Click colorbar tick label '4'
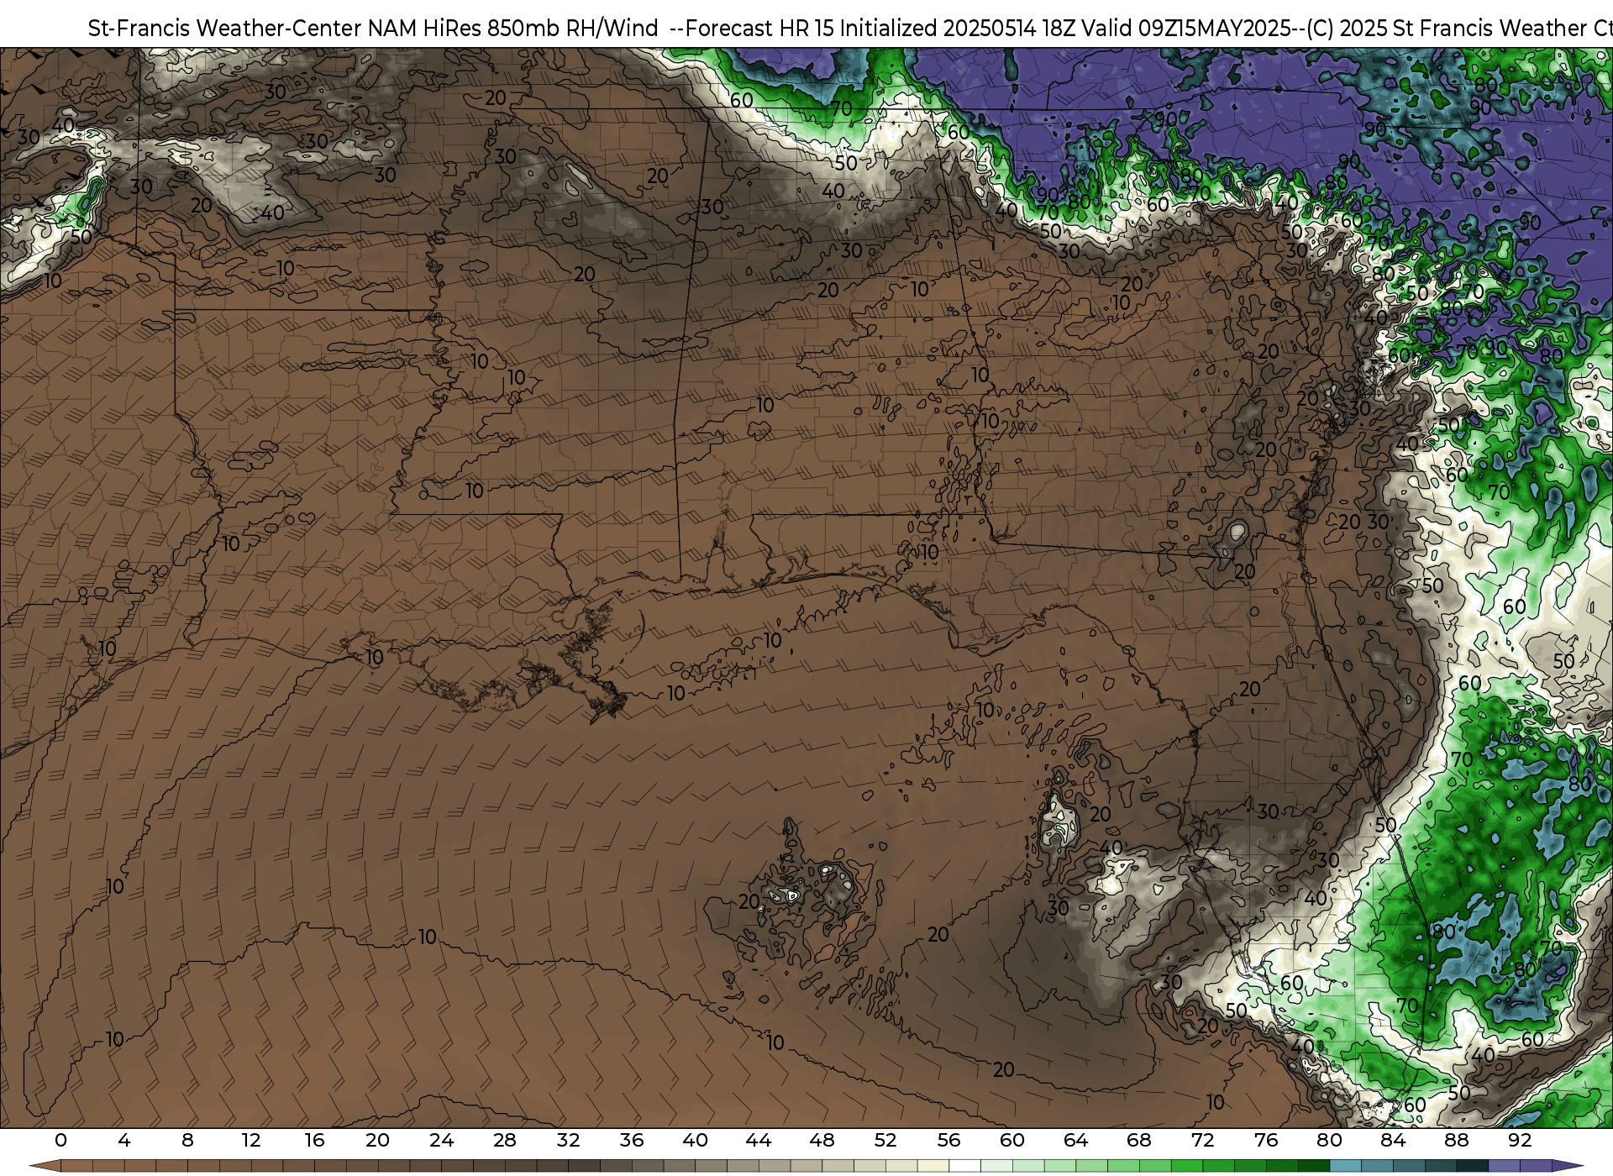1613x1176 pixels. (x=124, y=1140)
